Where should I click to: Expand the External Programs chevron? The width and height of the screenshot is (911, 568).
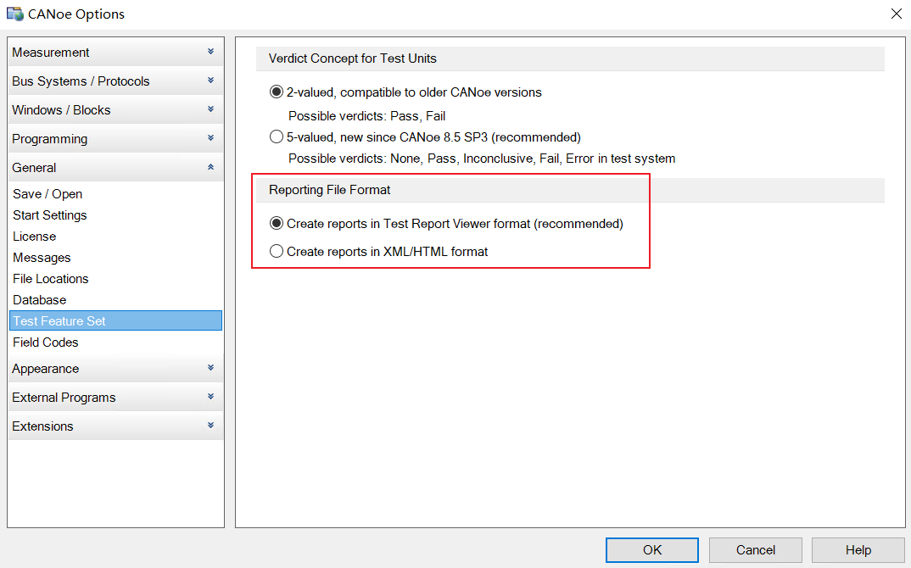pos(211,397)
